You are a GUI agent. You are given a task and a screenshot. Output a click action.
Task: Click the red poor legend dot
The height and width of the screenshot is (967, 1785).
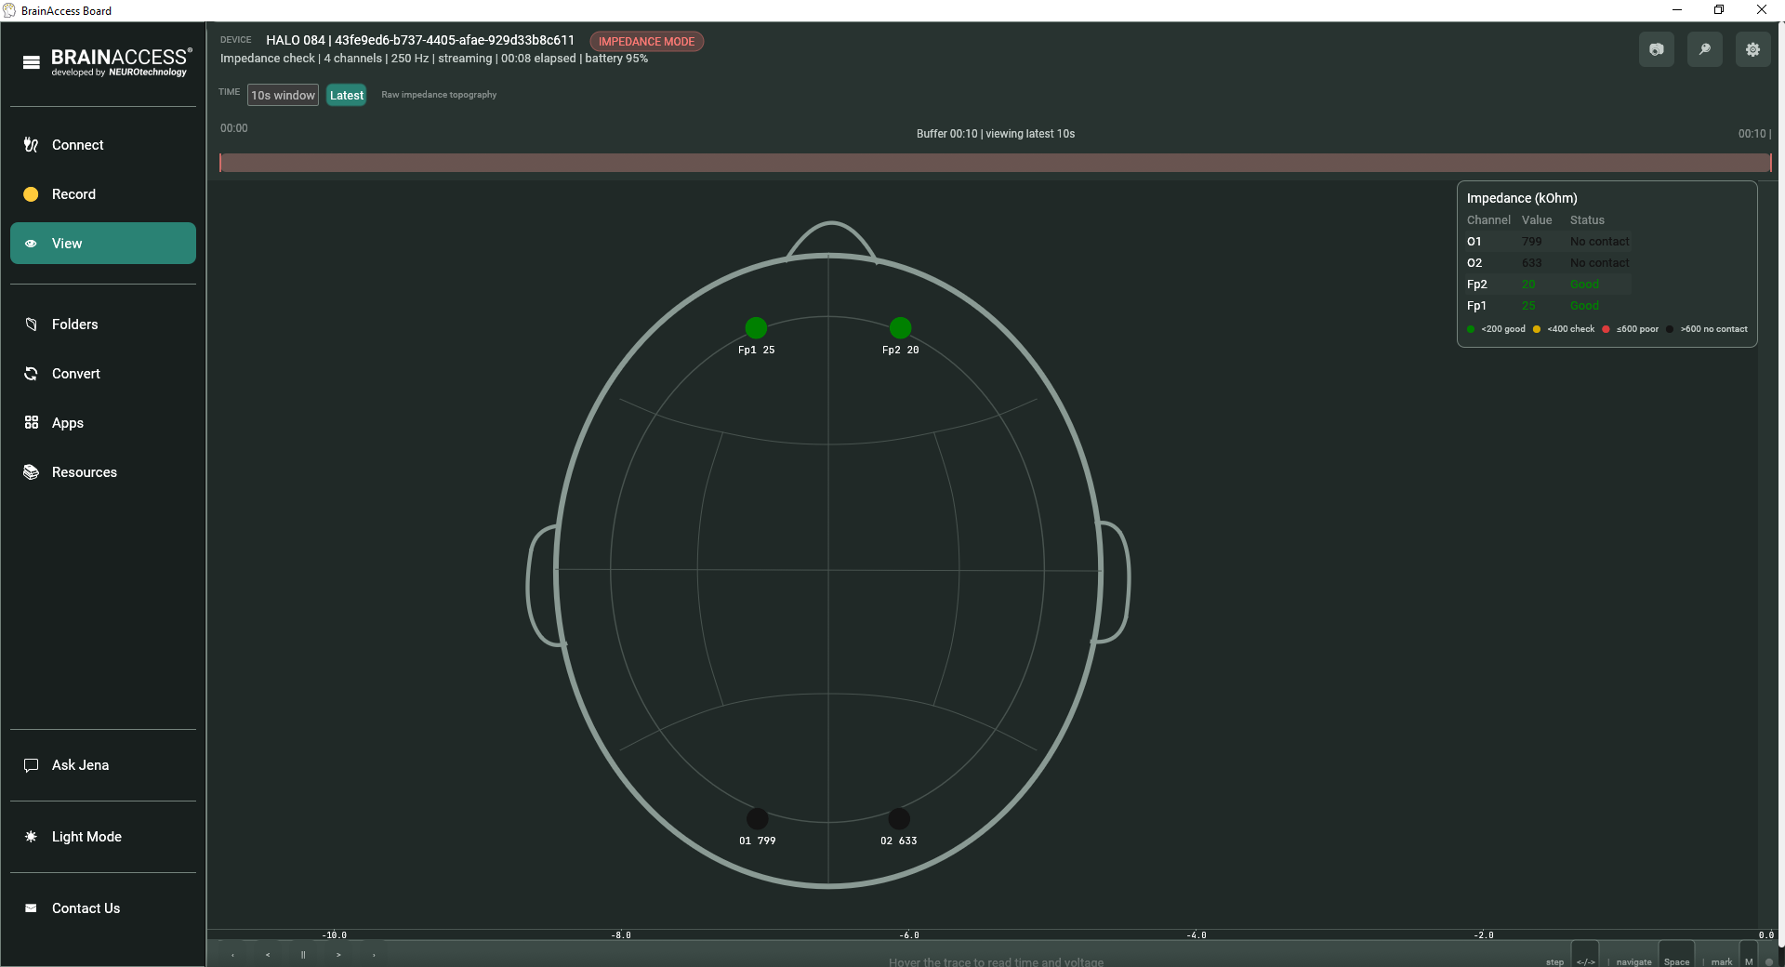coord(1606,329)
